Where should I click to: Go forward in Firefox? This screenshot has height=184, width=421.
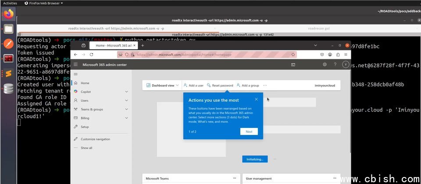coord(83,54)
